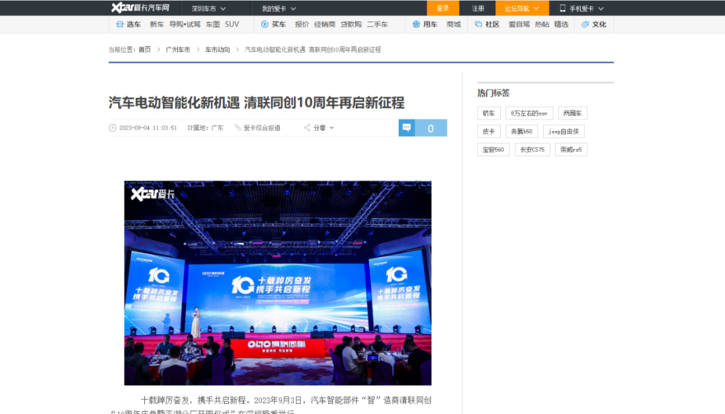Select the 轿车 tag

pos(489,113)
